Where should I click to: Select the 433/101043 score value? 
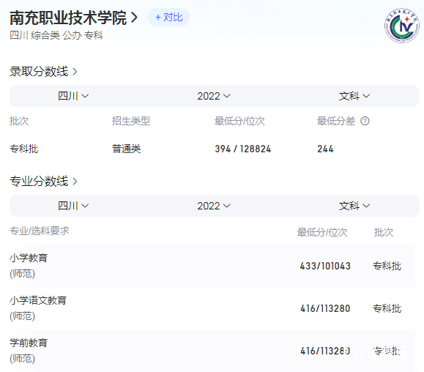pos(325,266)
